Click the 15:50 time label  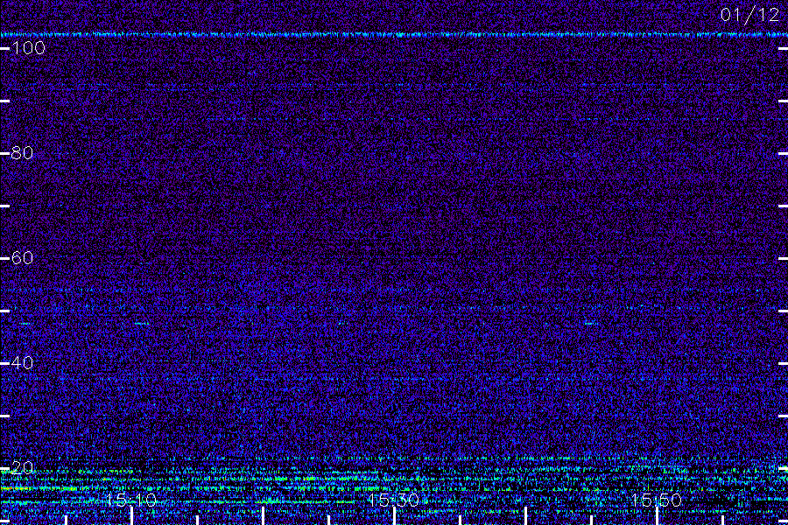click(x=657, y=500)
